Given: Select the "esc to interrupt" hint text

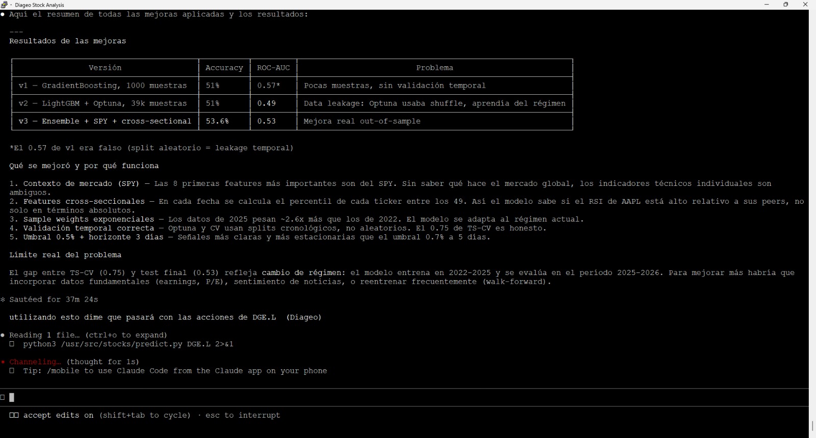Looking at the screenshot, I should 243,415.
